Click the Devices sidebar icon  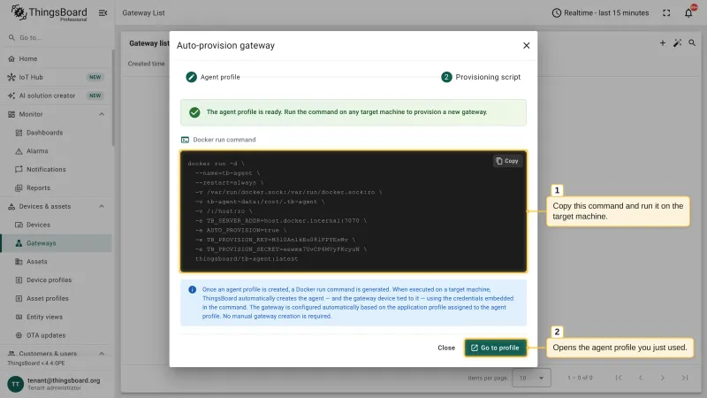[x=19, y=225]
